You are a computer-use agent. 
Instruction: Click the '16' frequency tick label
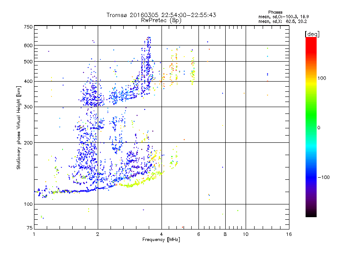(x=289, y=234)
